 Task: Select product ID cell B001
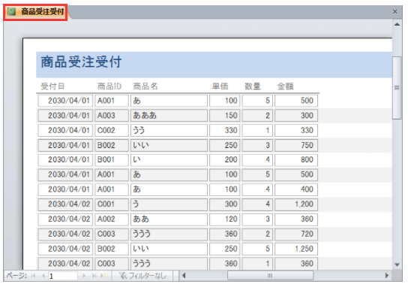[112, 160]
